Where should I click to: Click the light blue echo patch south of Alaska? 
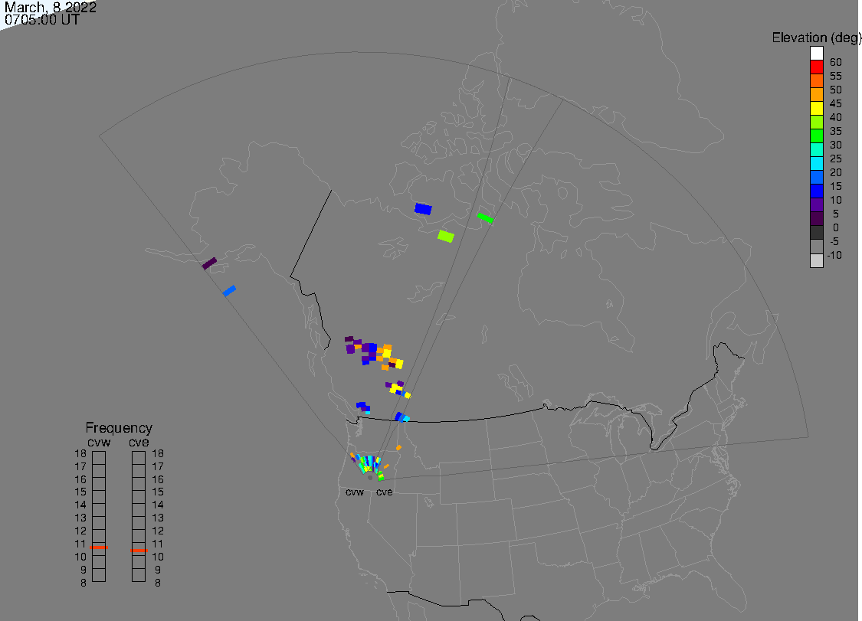(x=229, y=291)
